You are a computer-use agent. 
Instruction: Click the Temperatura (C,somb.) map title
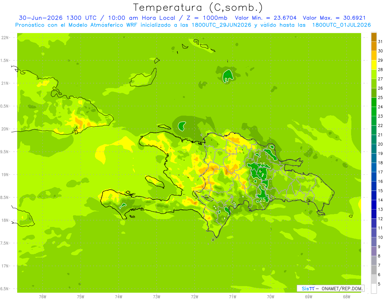pos(198,7)
